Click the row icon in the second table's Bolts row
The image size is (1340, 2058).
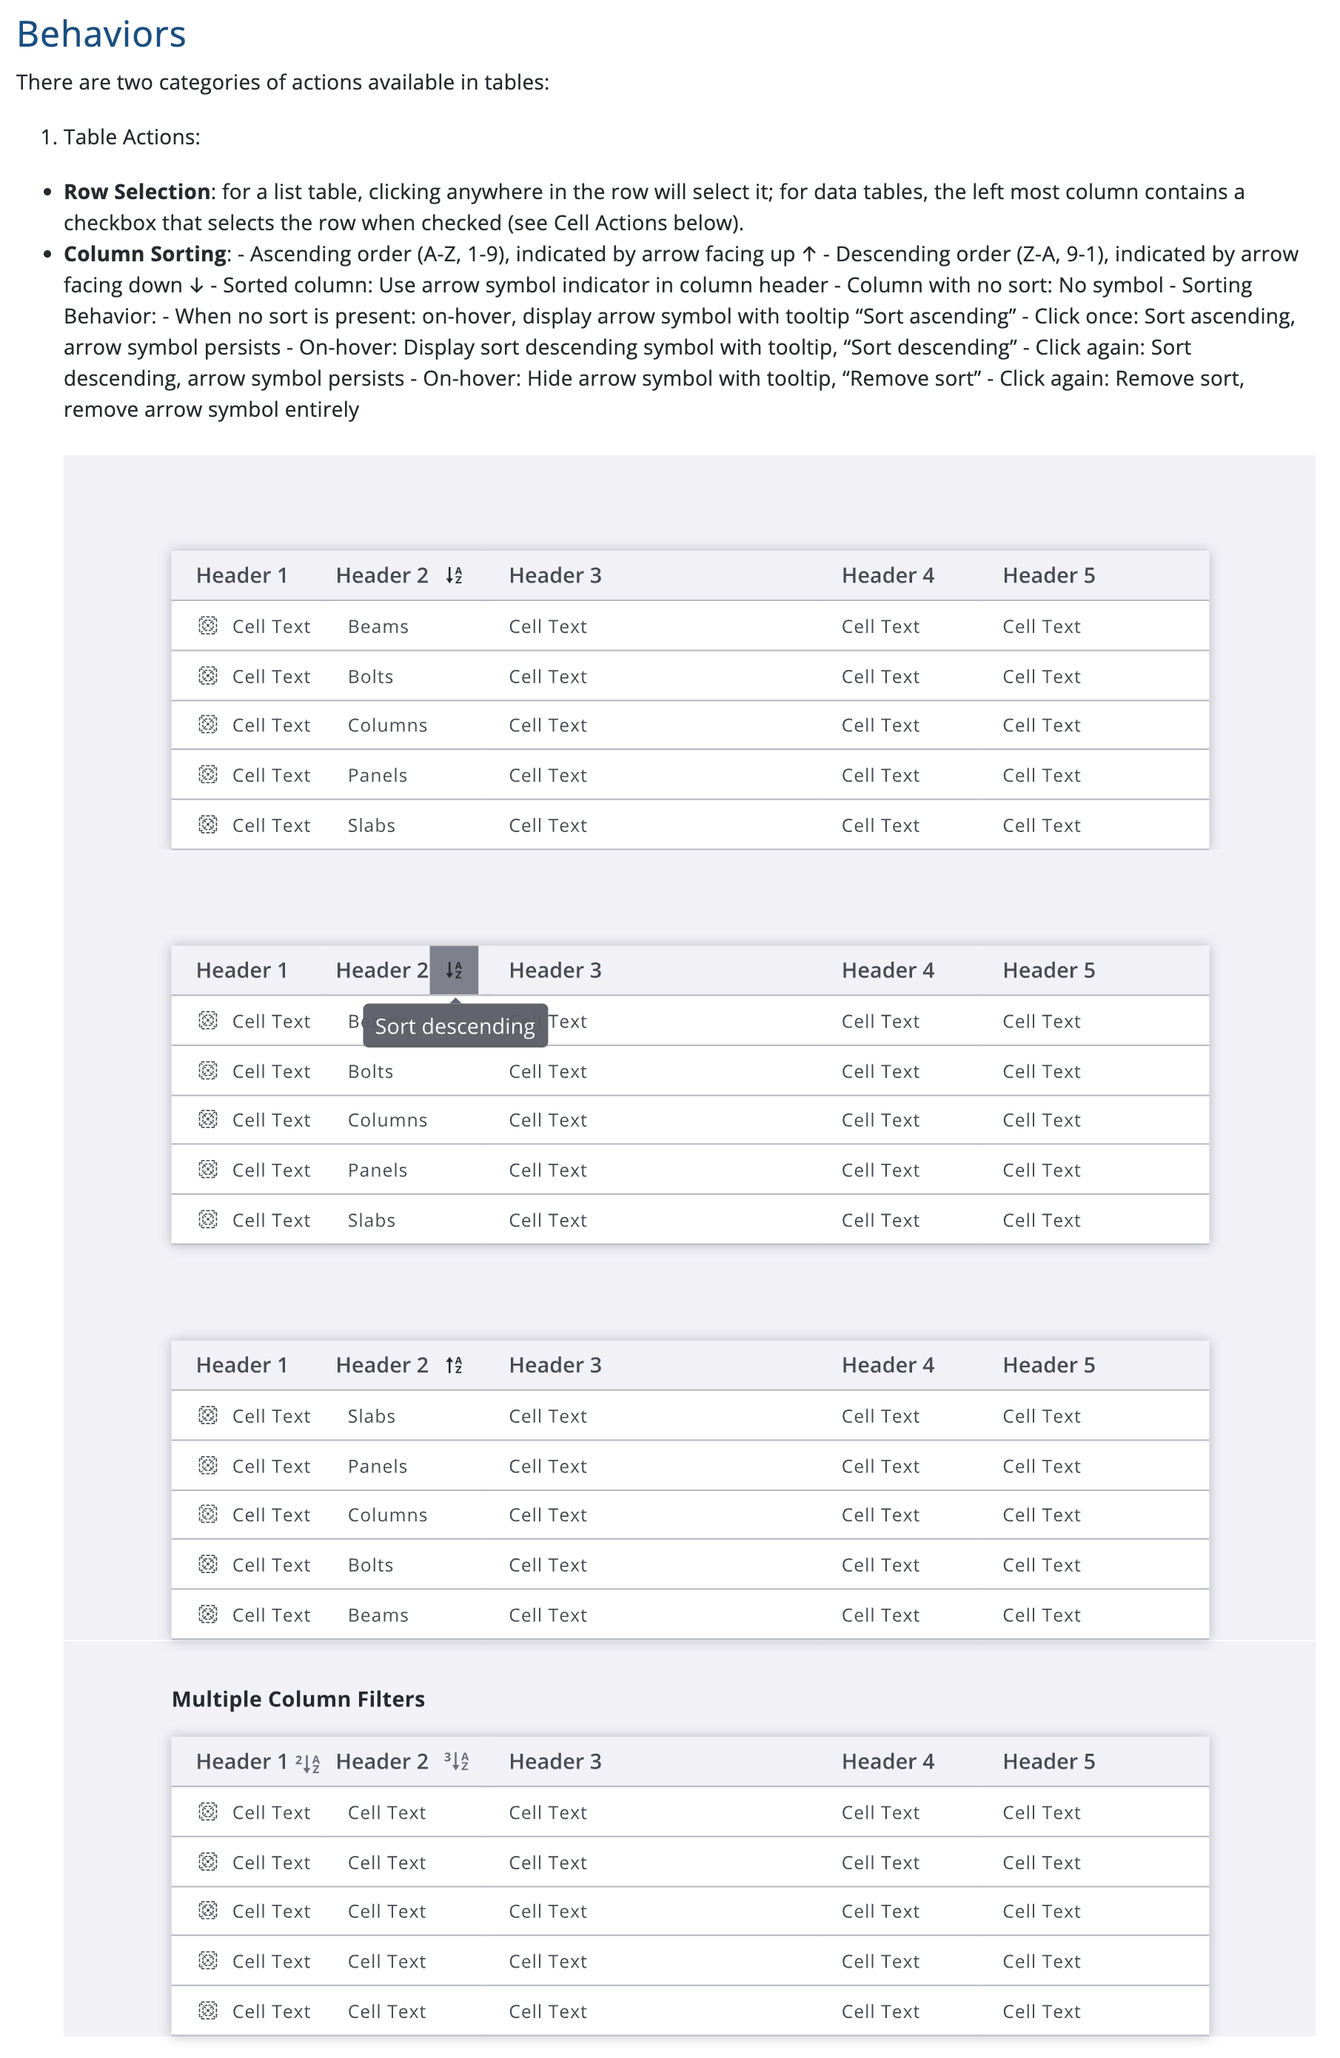click(x=207, y=1071)
